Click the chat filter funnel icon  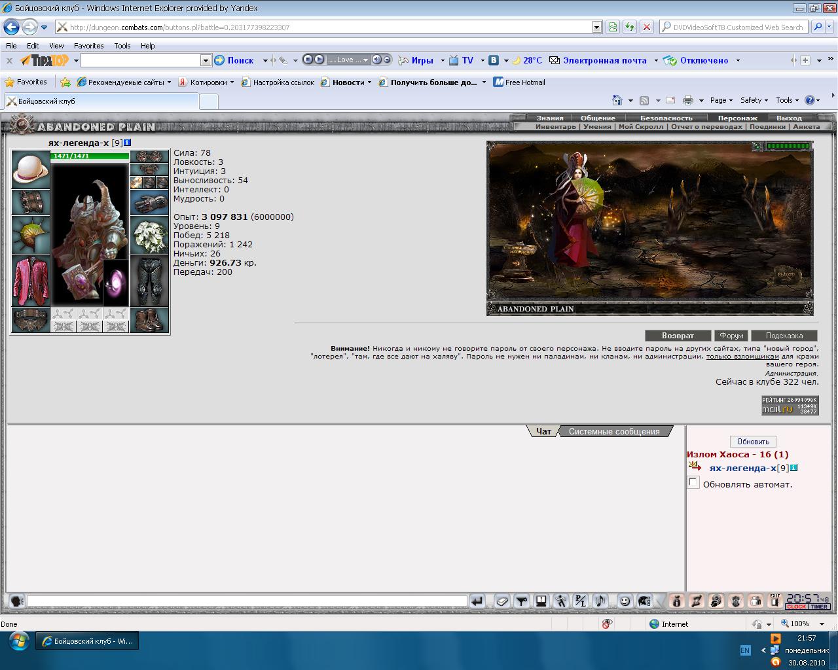pos(522,601)
